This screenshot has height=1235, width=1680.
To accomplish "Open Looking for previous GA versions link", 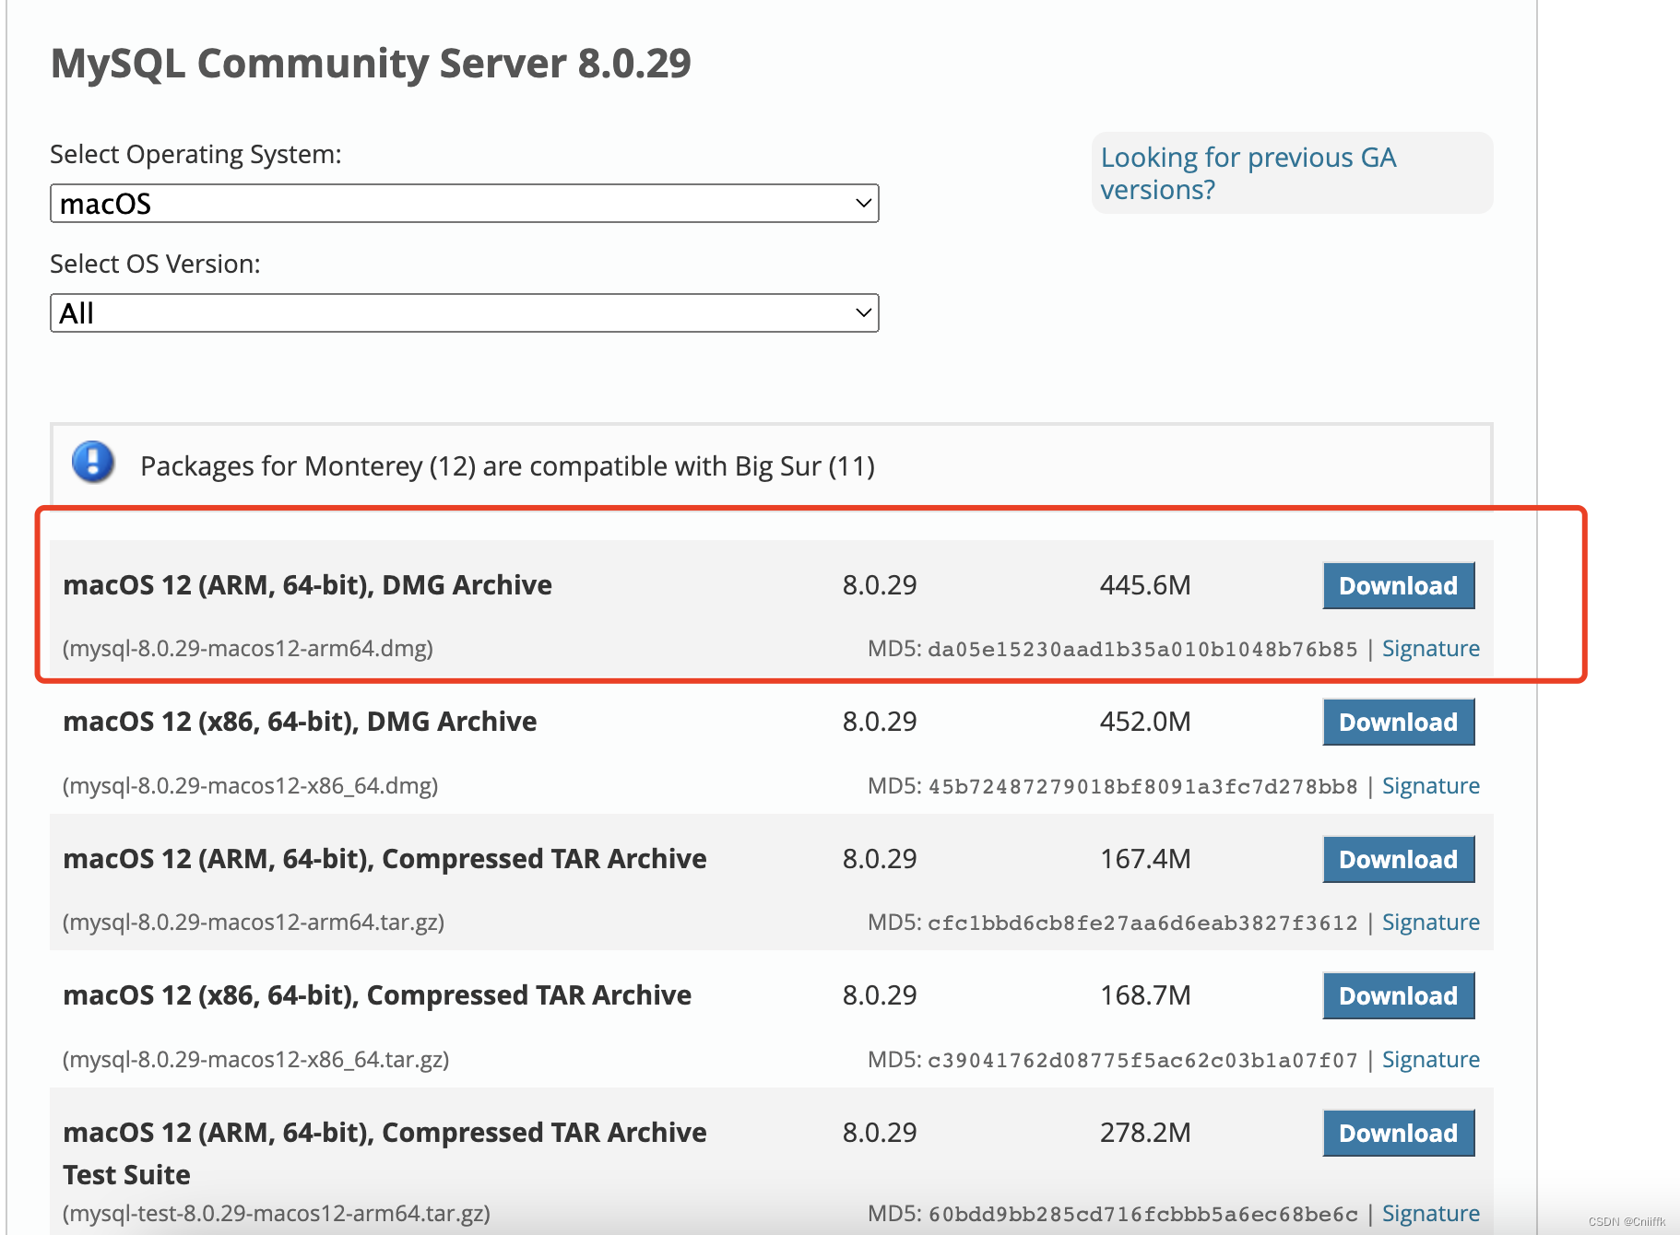I will click(x=1248, y=173).
